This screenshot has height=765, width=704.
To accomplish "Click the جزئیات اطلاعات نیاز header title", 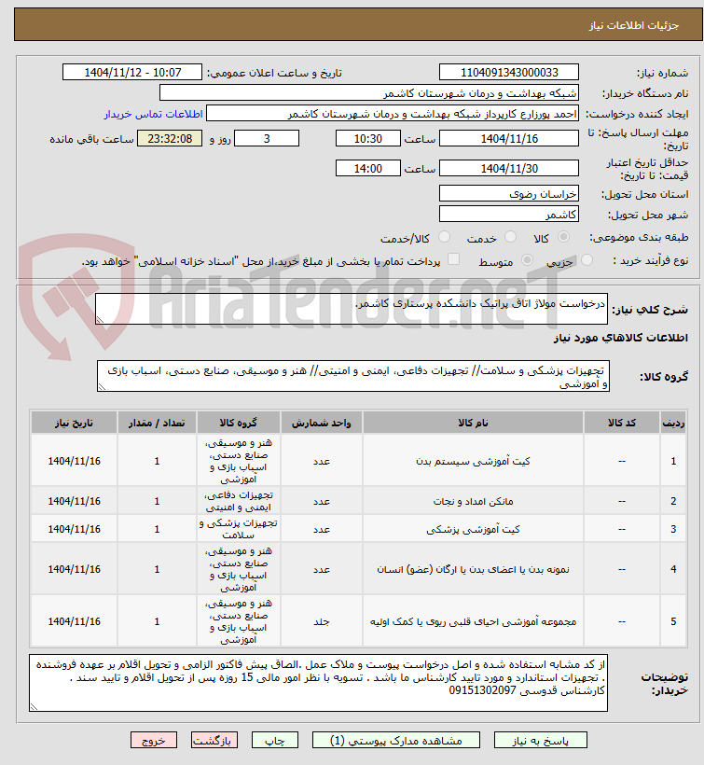I will (634, 25).
